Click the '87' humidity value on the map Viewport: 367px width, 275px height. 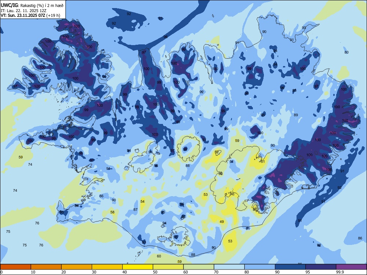click(x=135, y=209)
